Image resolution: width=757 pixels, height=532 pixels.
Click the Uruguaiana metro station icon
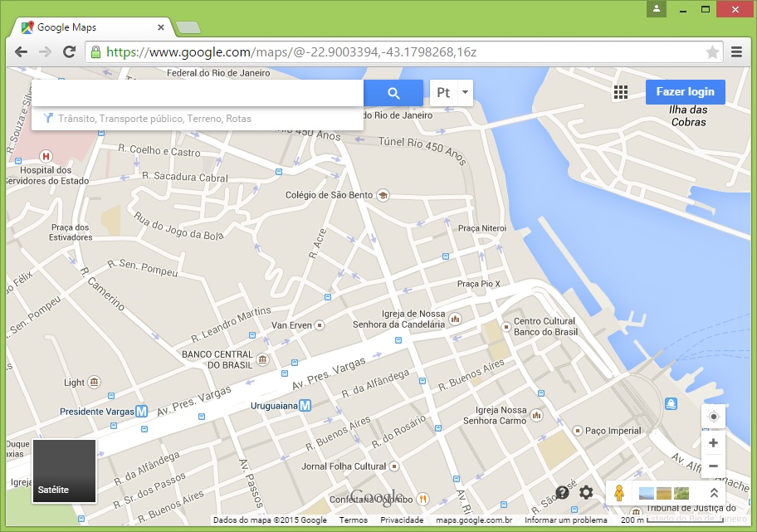point(305,406)
